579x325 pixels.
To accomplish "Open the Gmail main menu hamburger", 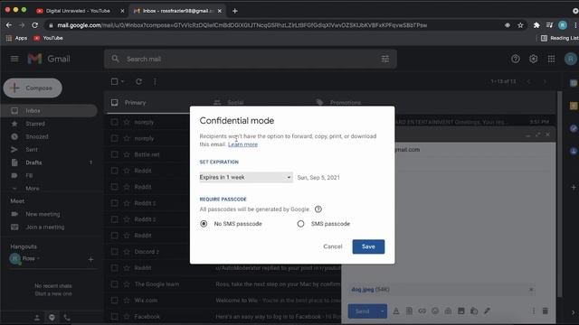I will point(14,59).
